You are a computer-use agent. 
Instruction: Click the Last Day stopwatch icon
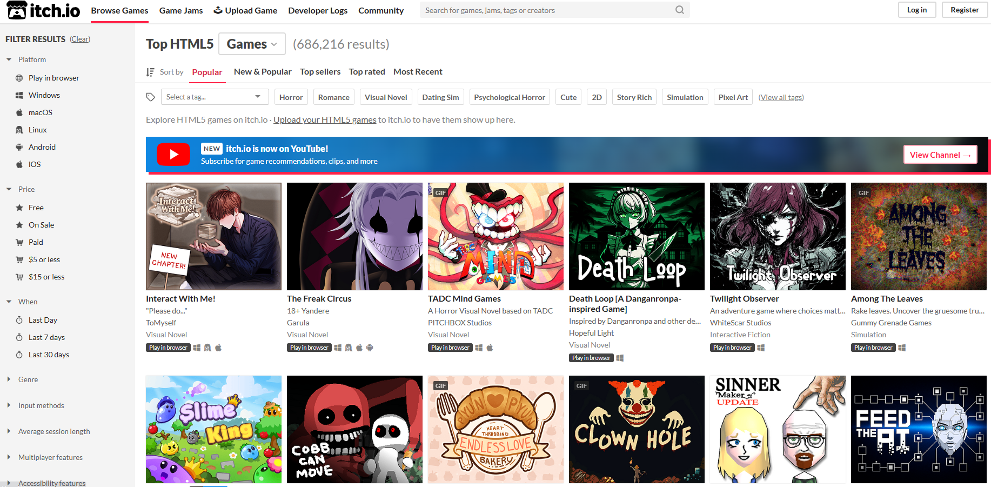click(19, 320)
